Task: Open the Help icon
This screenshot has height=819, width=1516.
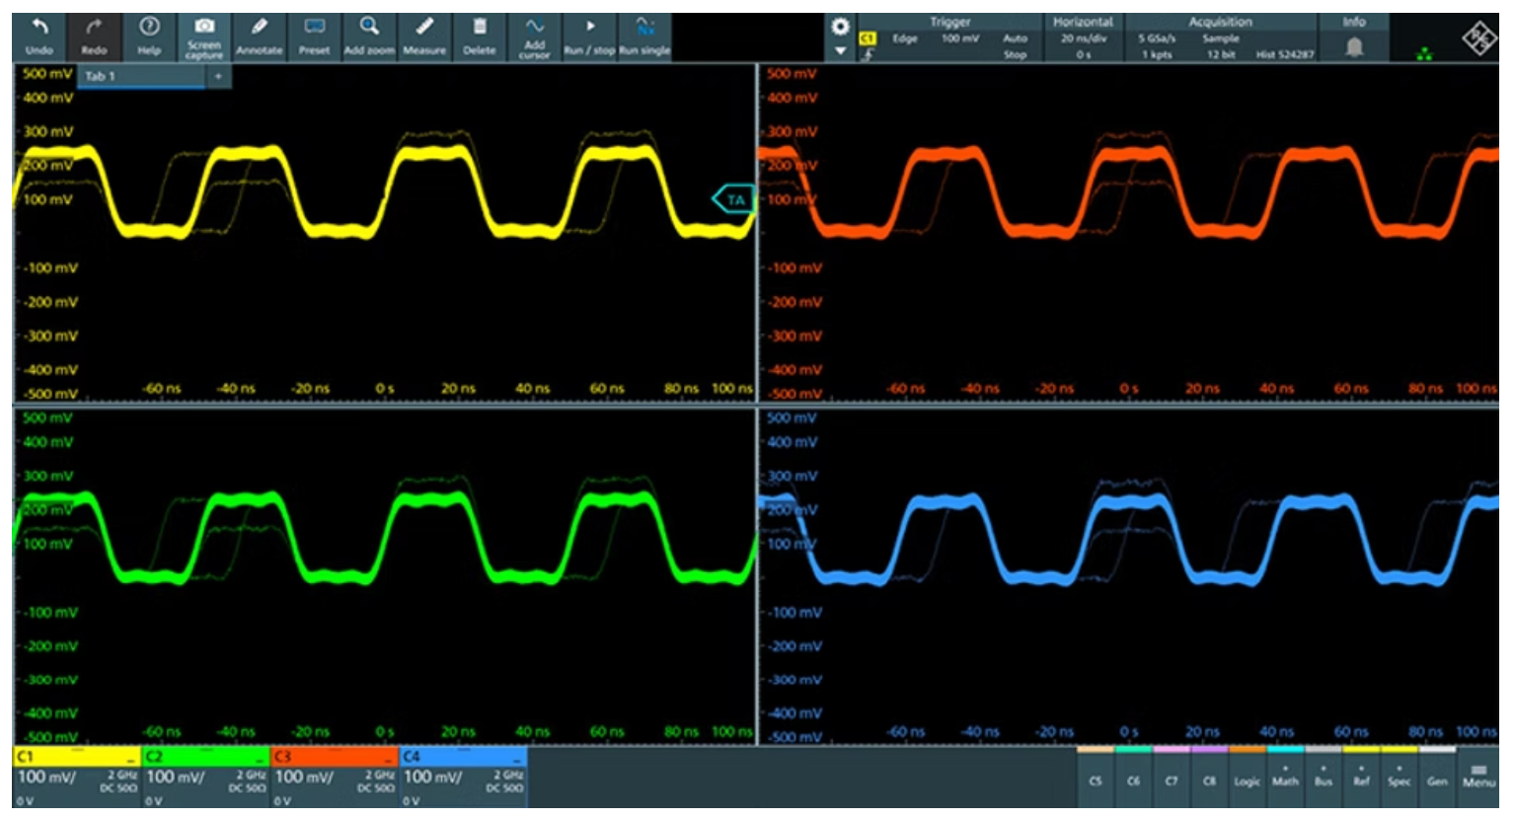Action: 149,35
